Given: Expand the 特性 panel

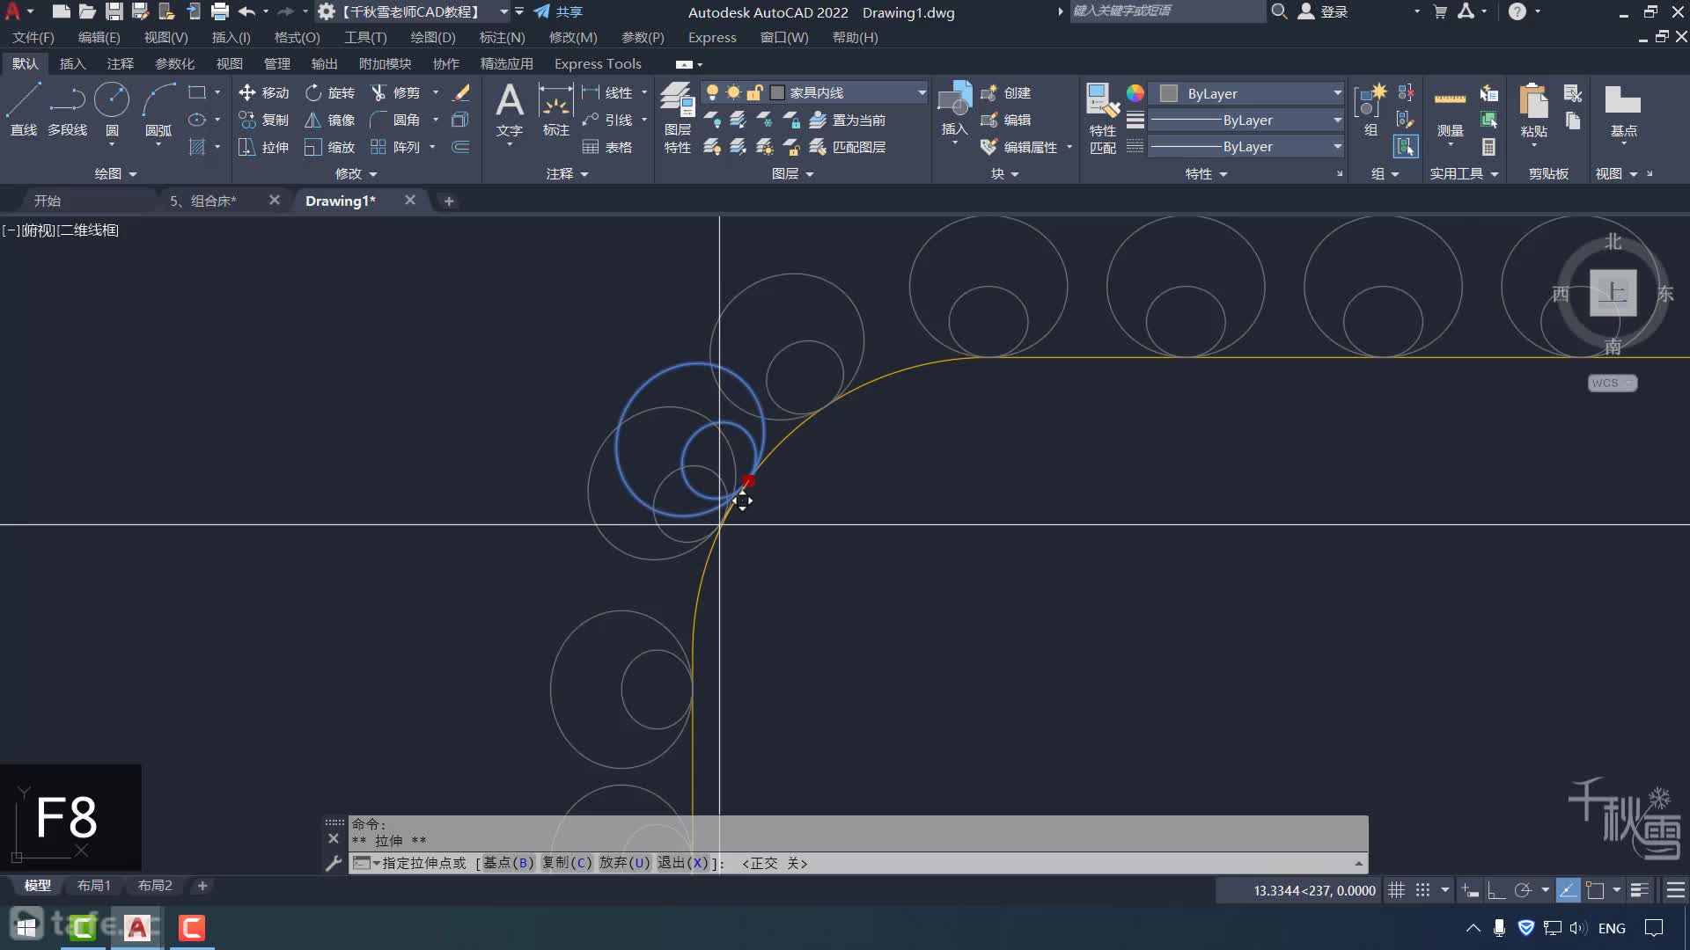Looking at the screenshot, I should coord(1206,174).
